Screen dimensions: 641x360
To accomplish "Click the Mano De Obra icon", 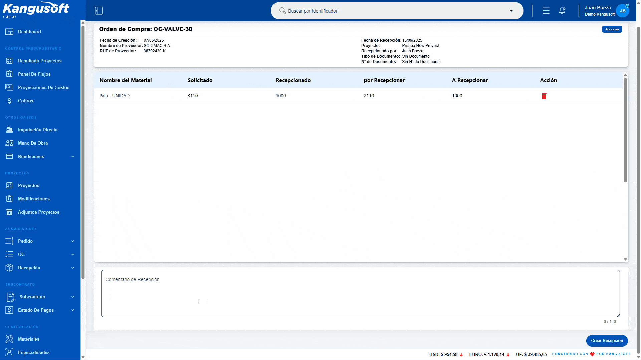I will 9,143.
